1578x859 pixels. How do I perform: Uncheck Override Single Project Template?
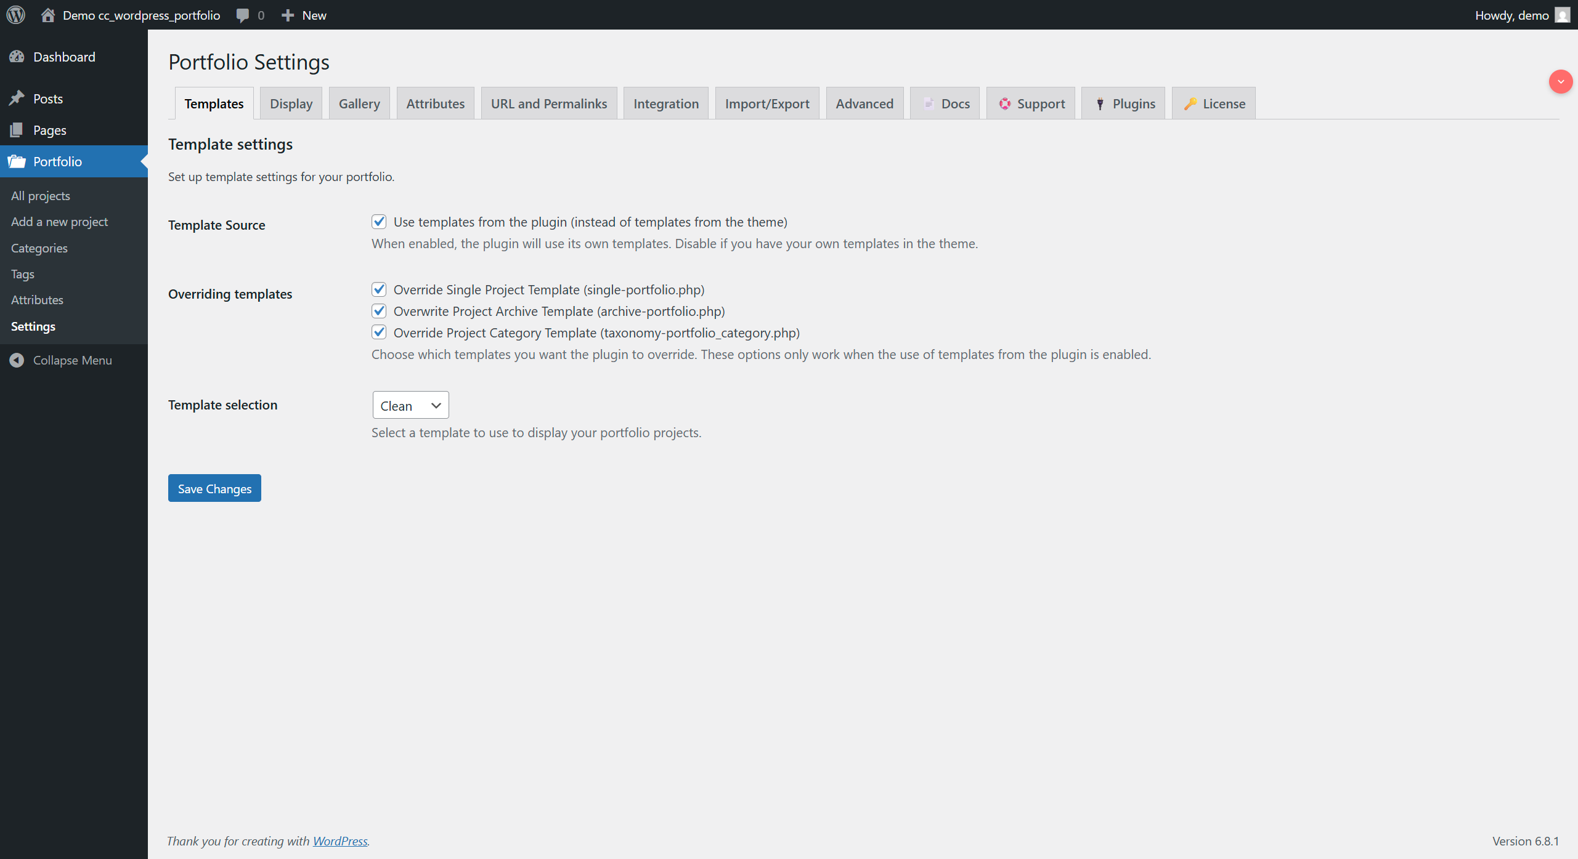[378, 289]
